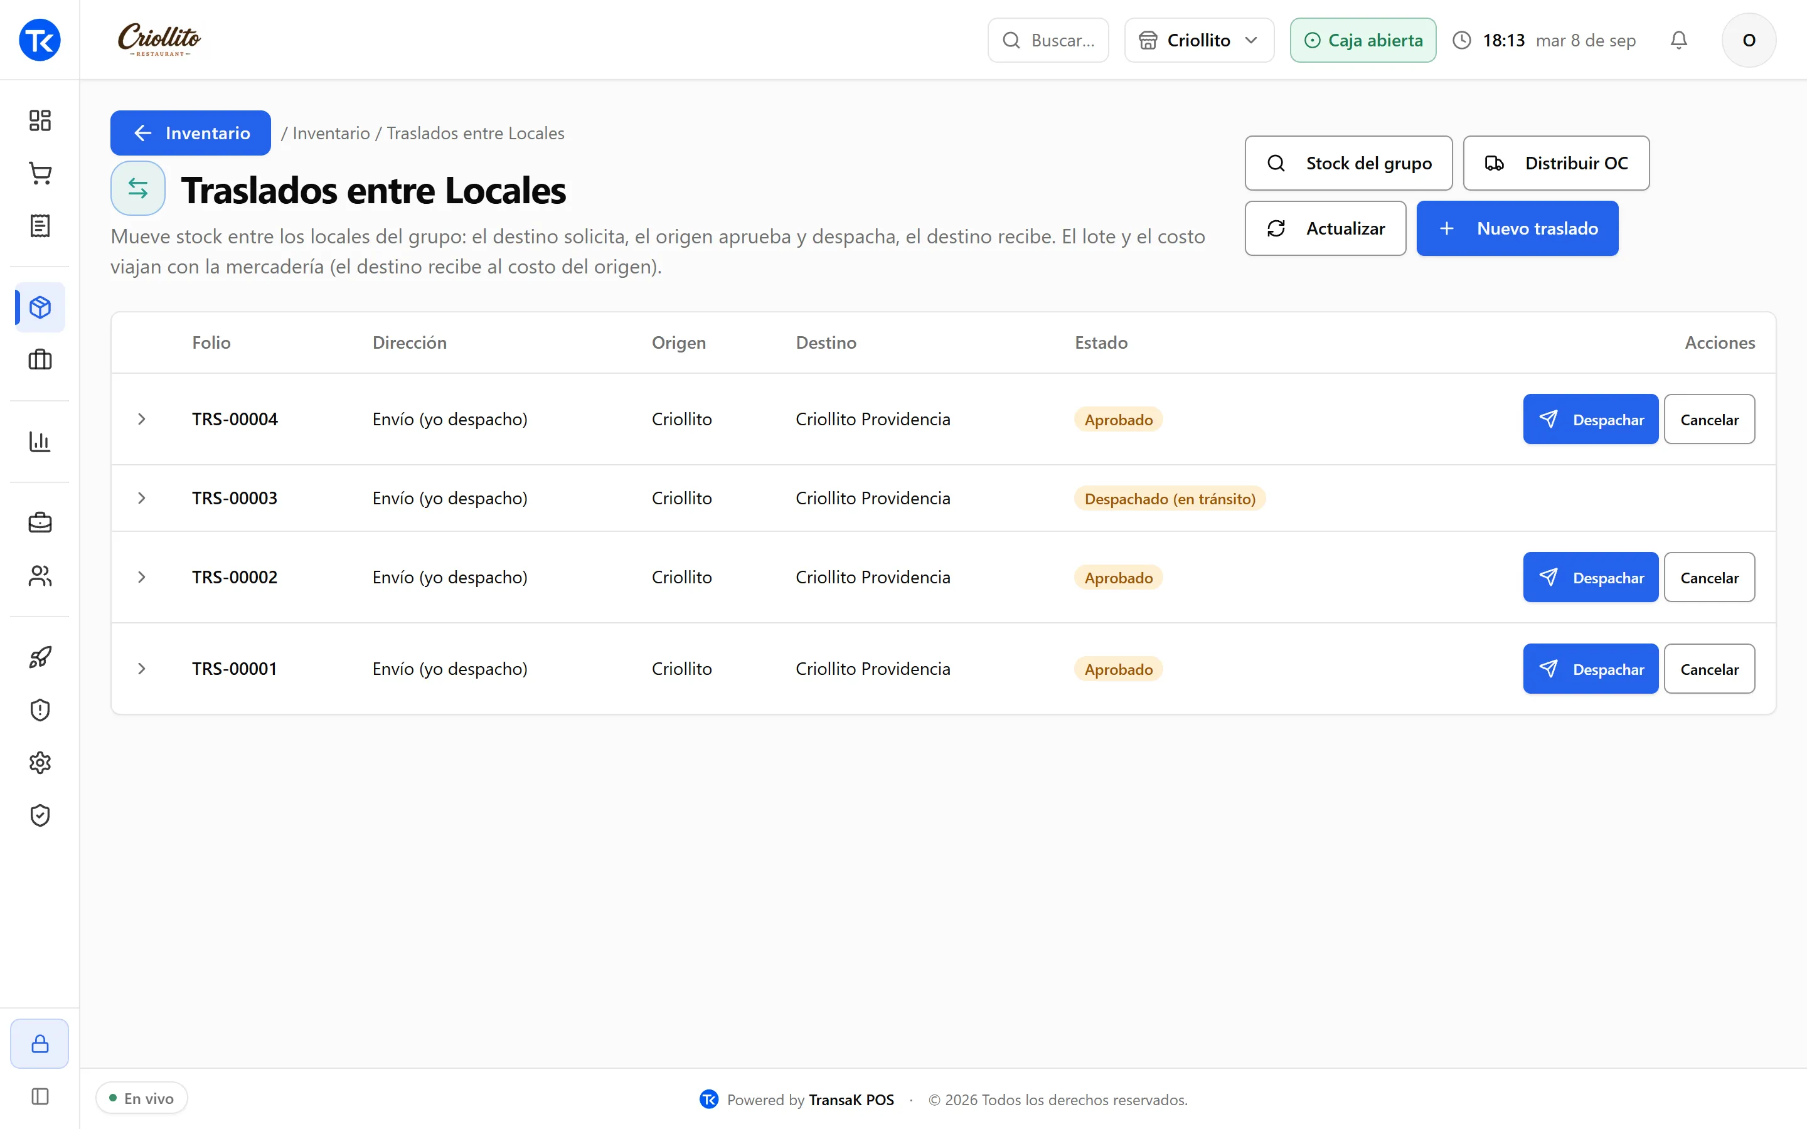Refresh list with Actualizar
The height and width of the screenshot is (1129, 1807).
[1325, 228]
